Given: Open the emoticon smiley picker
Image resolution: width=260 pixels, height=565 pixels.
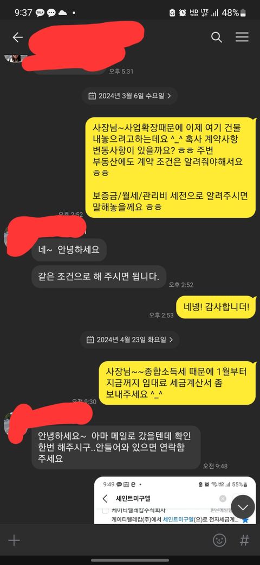Looking at the screenshot, I should click(219, 540).
